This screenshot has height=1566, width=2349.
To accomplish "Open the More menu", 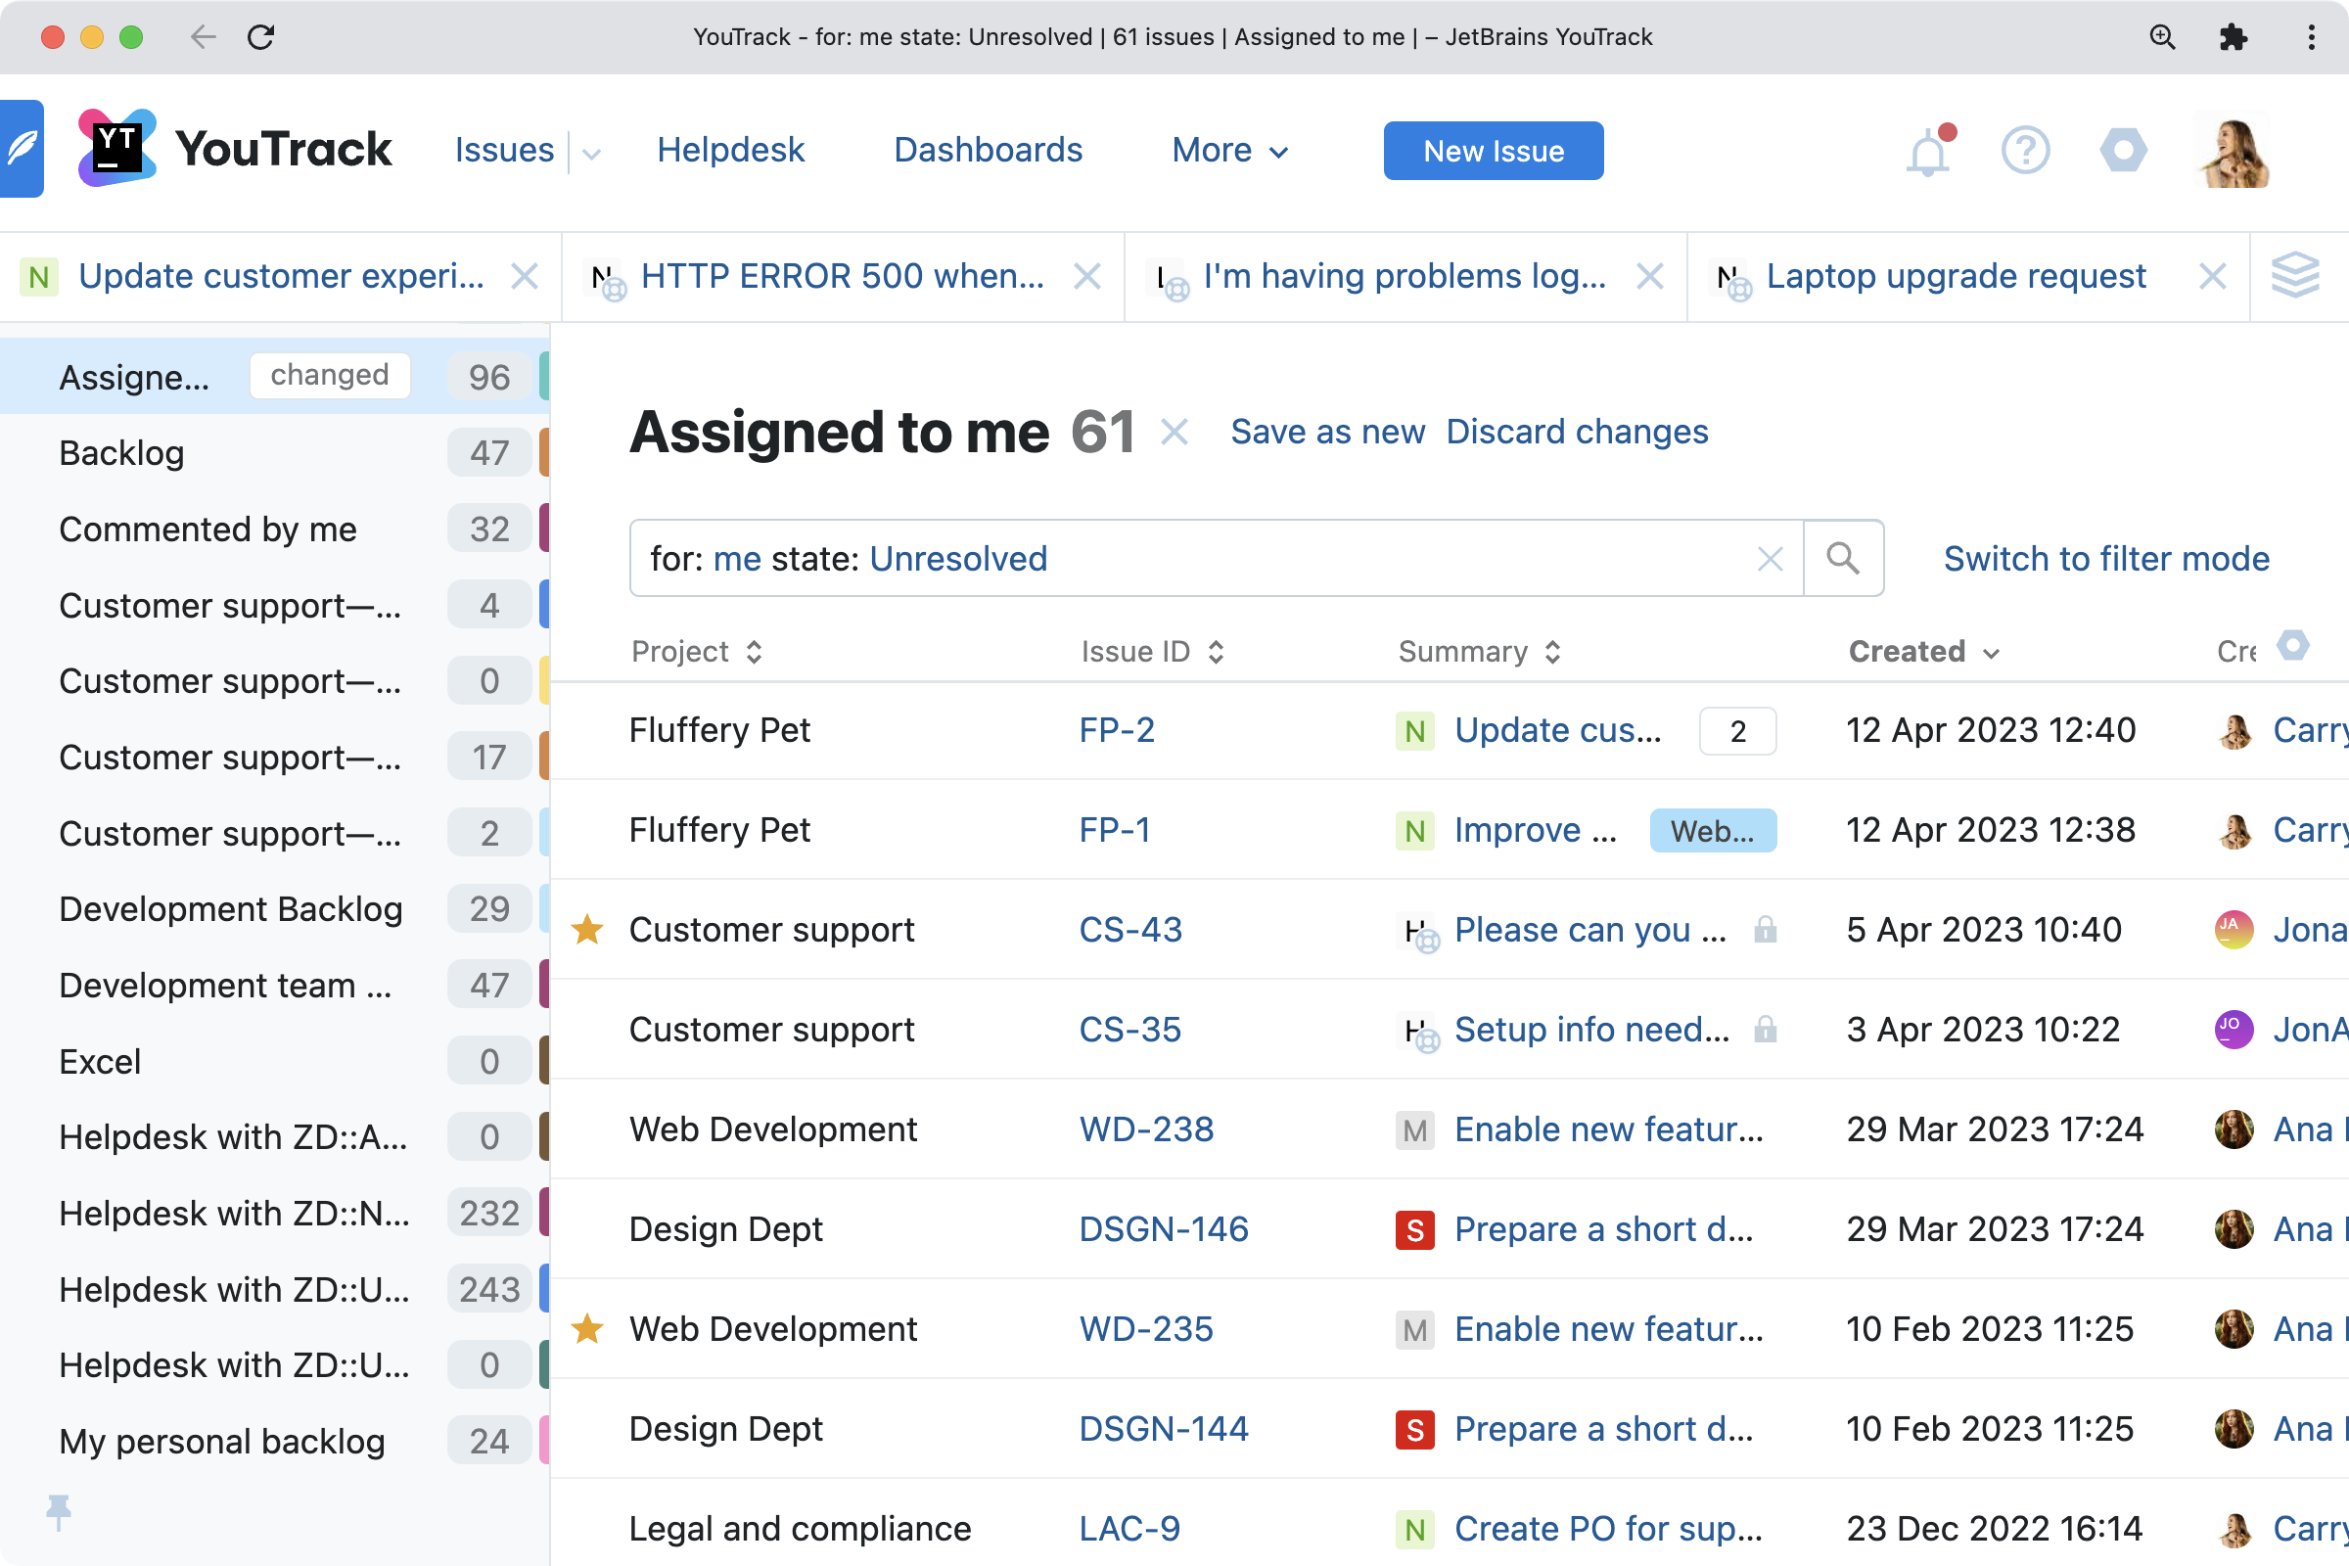I will coord(1230,151).
